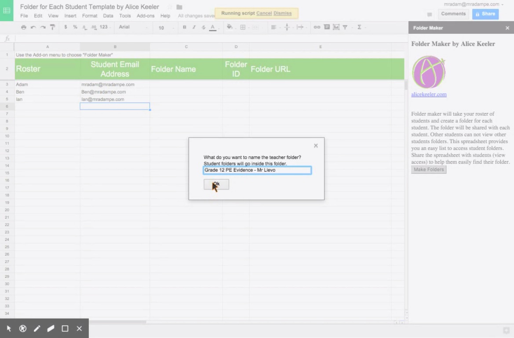Click the move to folder icon
This screenshot has height=338, width=514.
179,7
